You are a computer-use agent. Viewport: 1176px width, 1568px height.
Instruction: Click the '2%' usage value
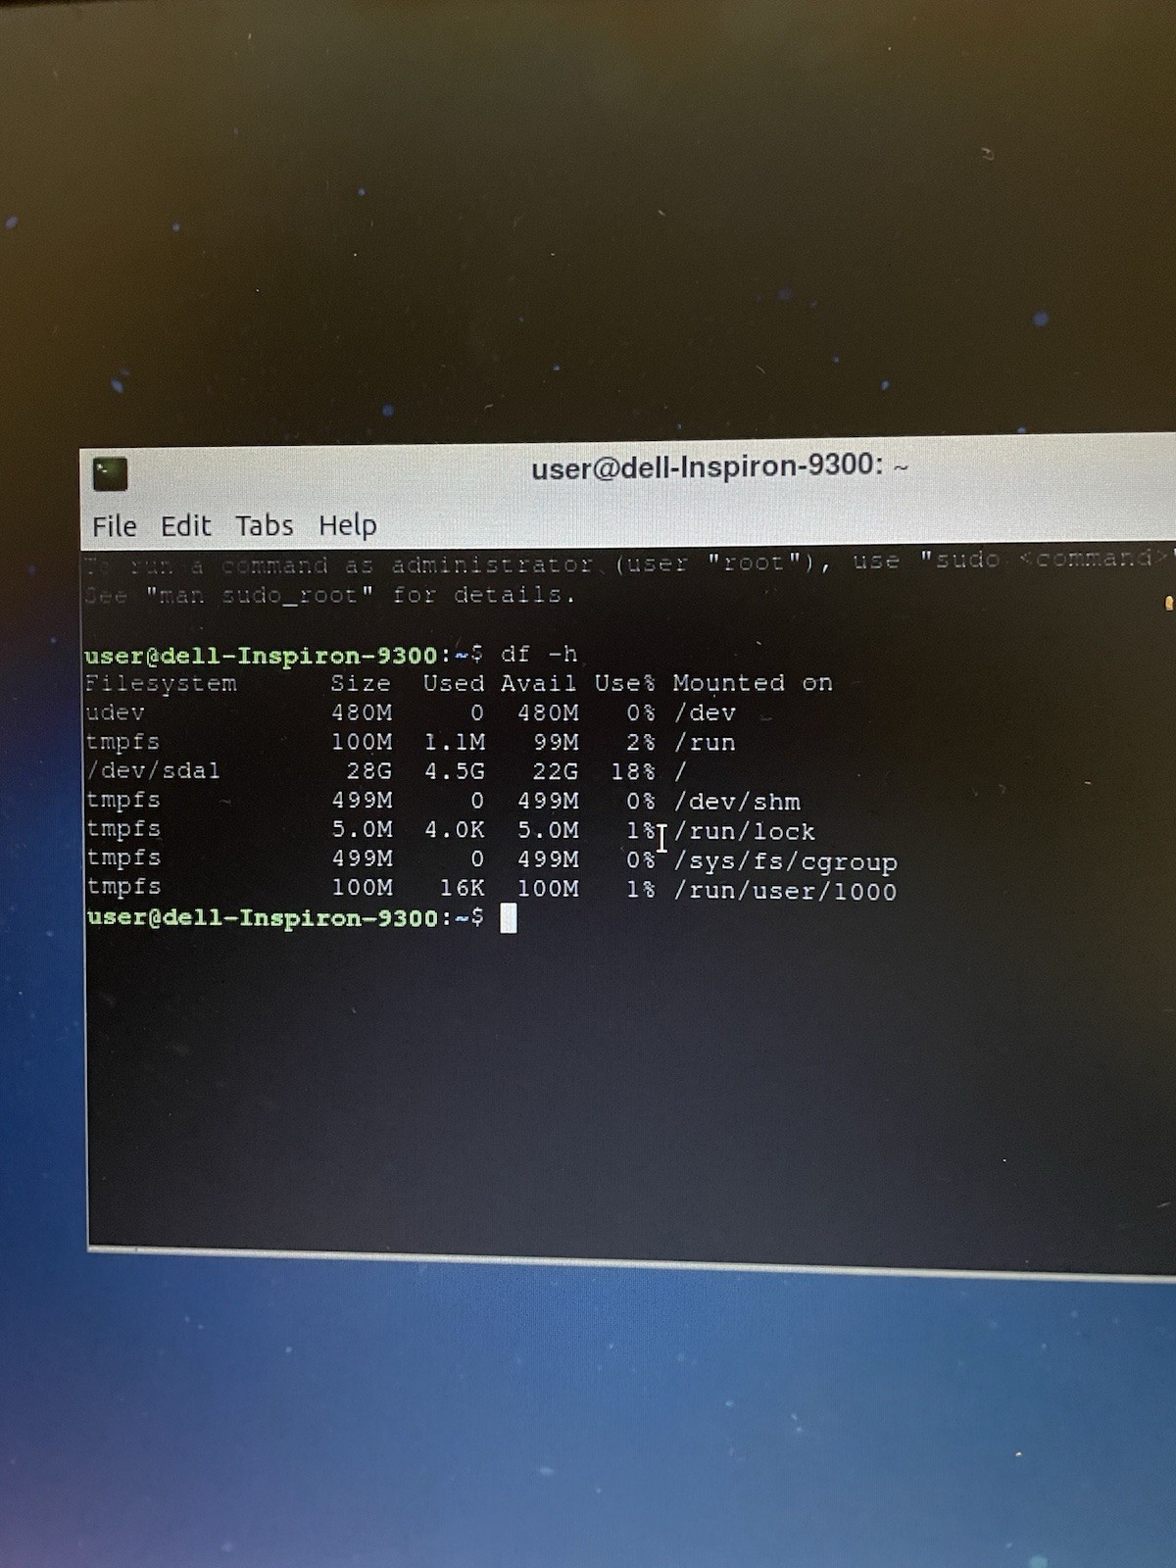coord(640,742)
